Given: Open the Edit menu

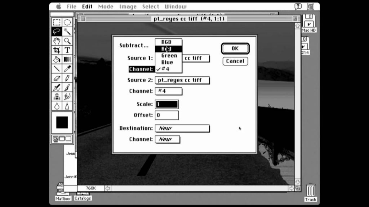Looking at the screenshot, I should click(87, 6).
